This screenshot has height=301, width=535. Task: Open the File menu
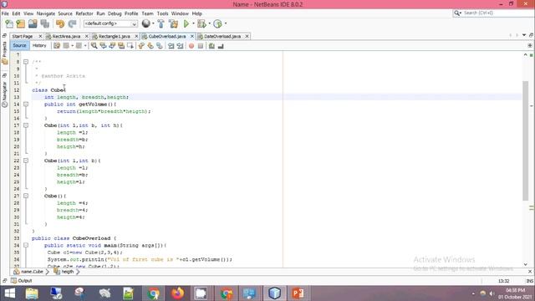tap(5, 13)
